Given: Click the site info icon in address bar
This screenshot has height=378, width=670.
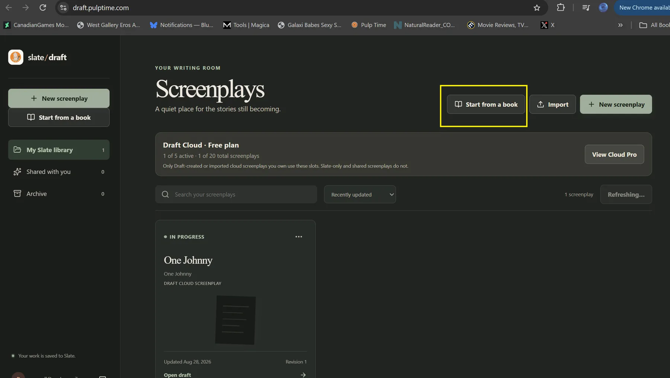Looking at the screenshot, I should (63, 7).
